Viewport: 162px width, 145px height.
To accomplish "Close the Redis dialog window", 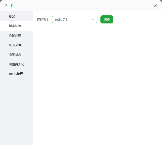I will point(155,6).
